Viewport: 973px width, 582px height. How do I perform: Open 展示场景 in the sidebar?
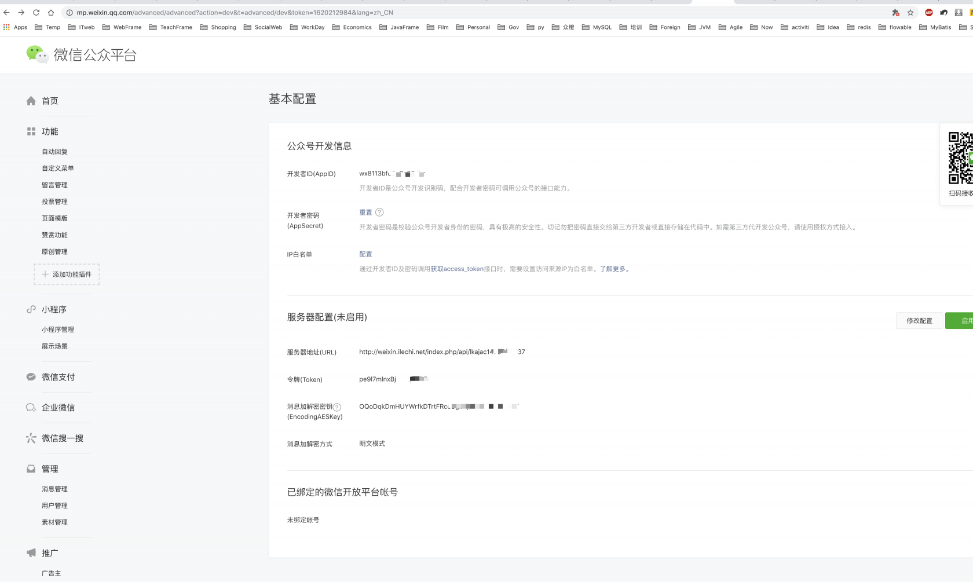(54, 346)
